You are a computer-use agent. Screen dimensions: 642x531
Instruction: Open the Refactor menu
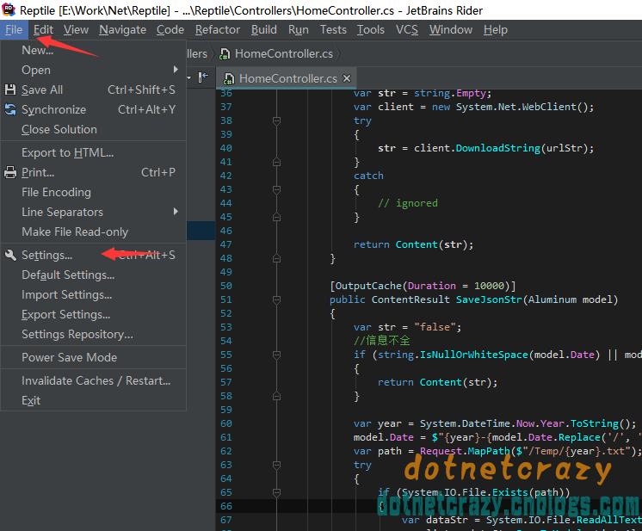pyautogui.click(x=218, y=29)
